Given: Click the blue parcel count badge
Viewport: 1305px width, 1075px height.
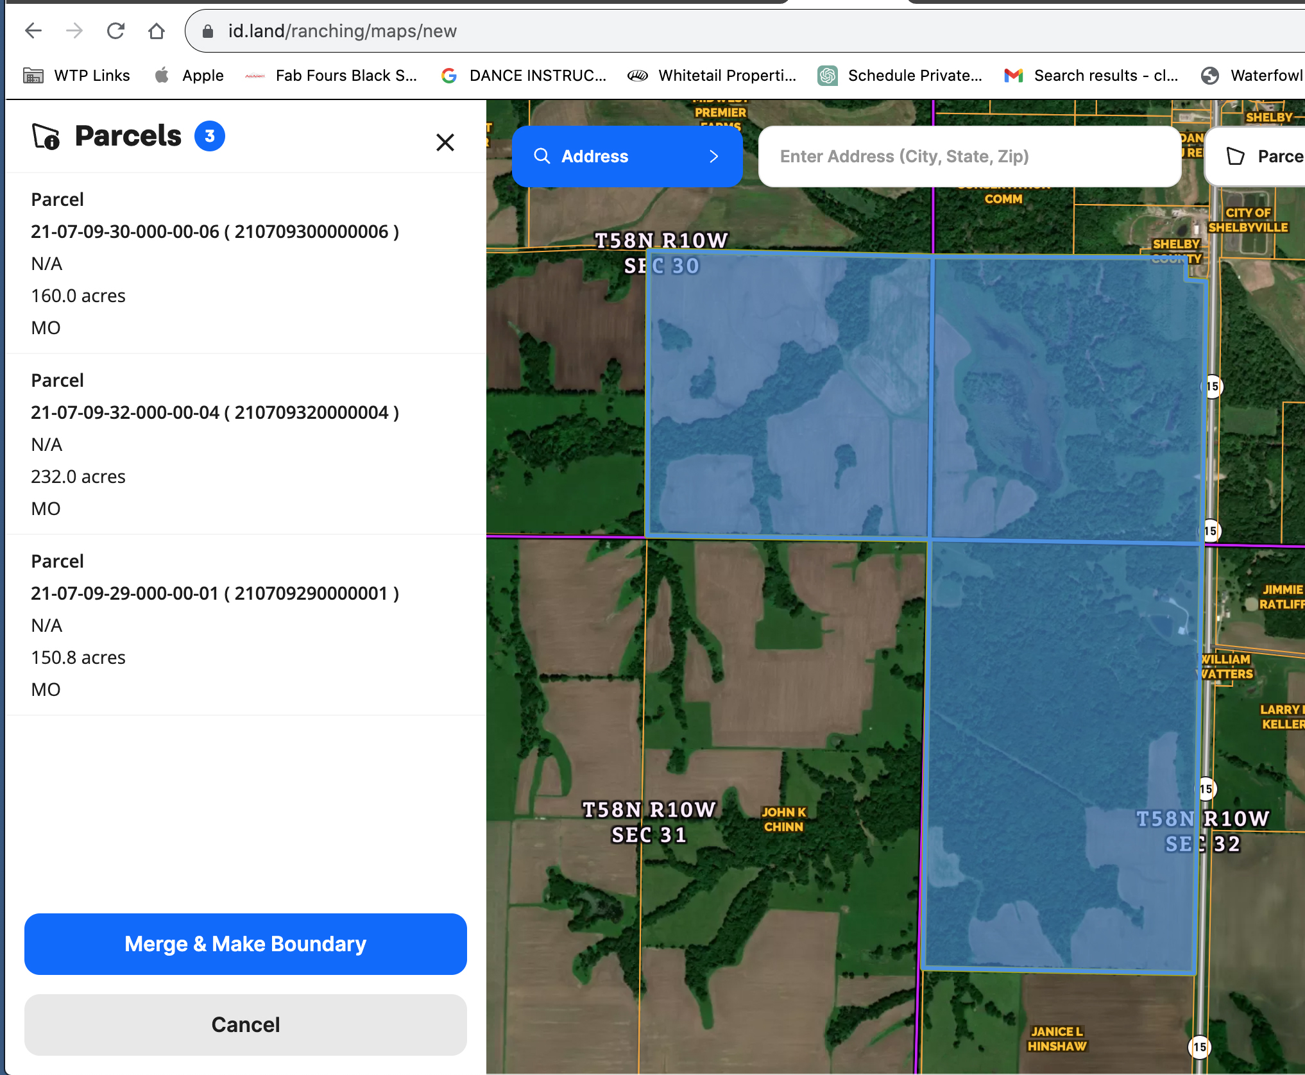Looking at the screenshot, I should 209,136.
